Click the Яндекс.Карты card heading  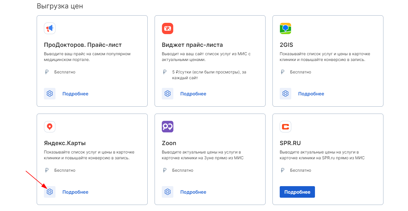pyautogui.click(x=65, y=143)
